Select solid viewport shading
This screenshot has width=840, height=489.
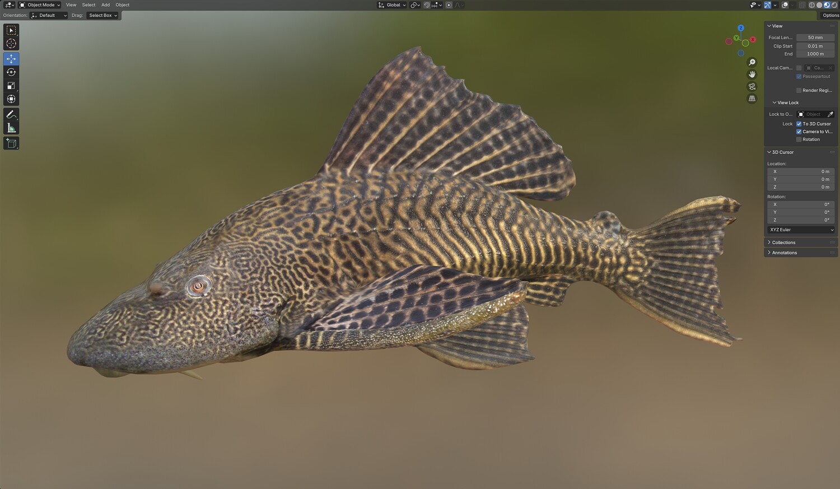819,5
